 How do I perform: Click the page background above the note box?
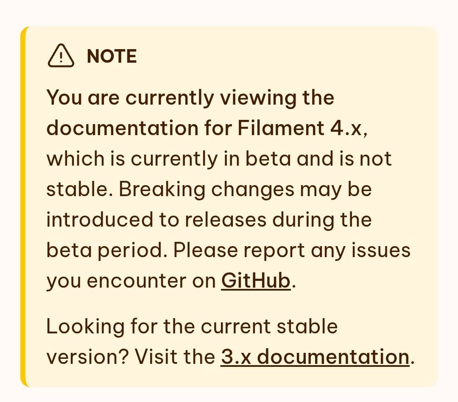pyautogui.click(x=229, y=12)
